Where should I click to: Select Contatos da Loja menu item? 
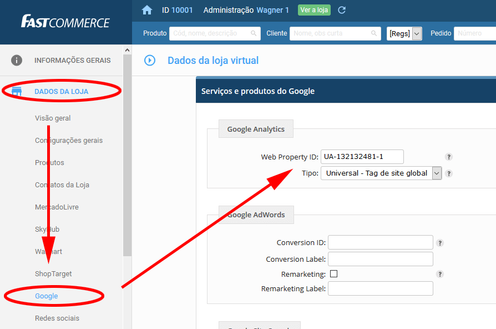62,185
